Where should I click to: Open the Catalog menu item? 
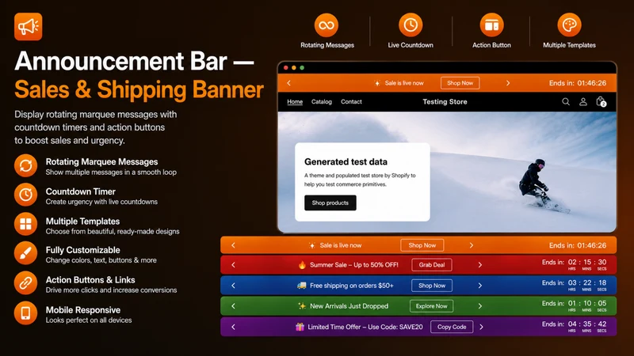point(322,102)
